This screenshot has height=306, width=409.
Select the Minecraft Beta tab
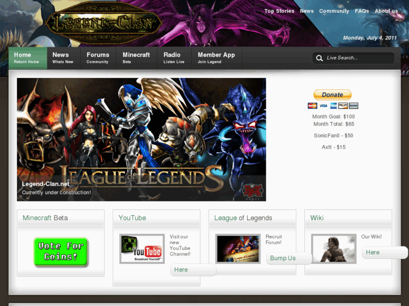point(137,58)
